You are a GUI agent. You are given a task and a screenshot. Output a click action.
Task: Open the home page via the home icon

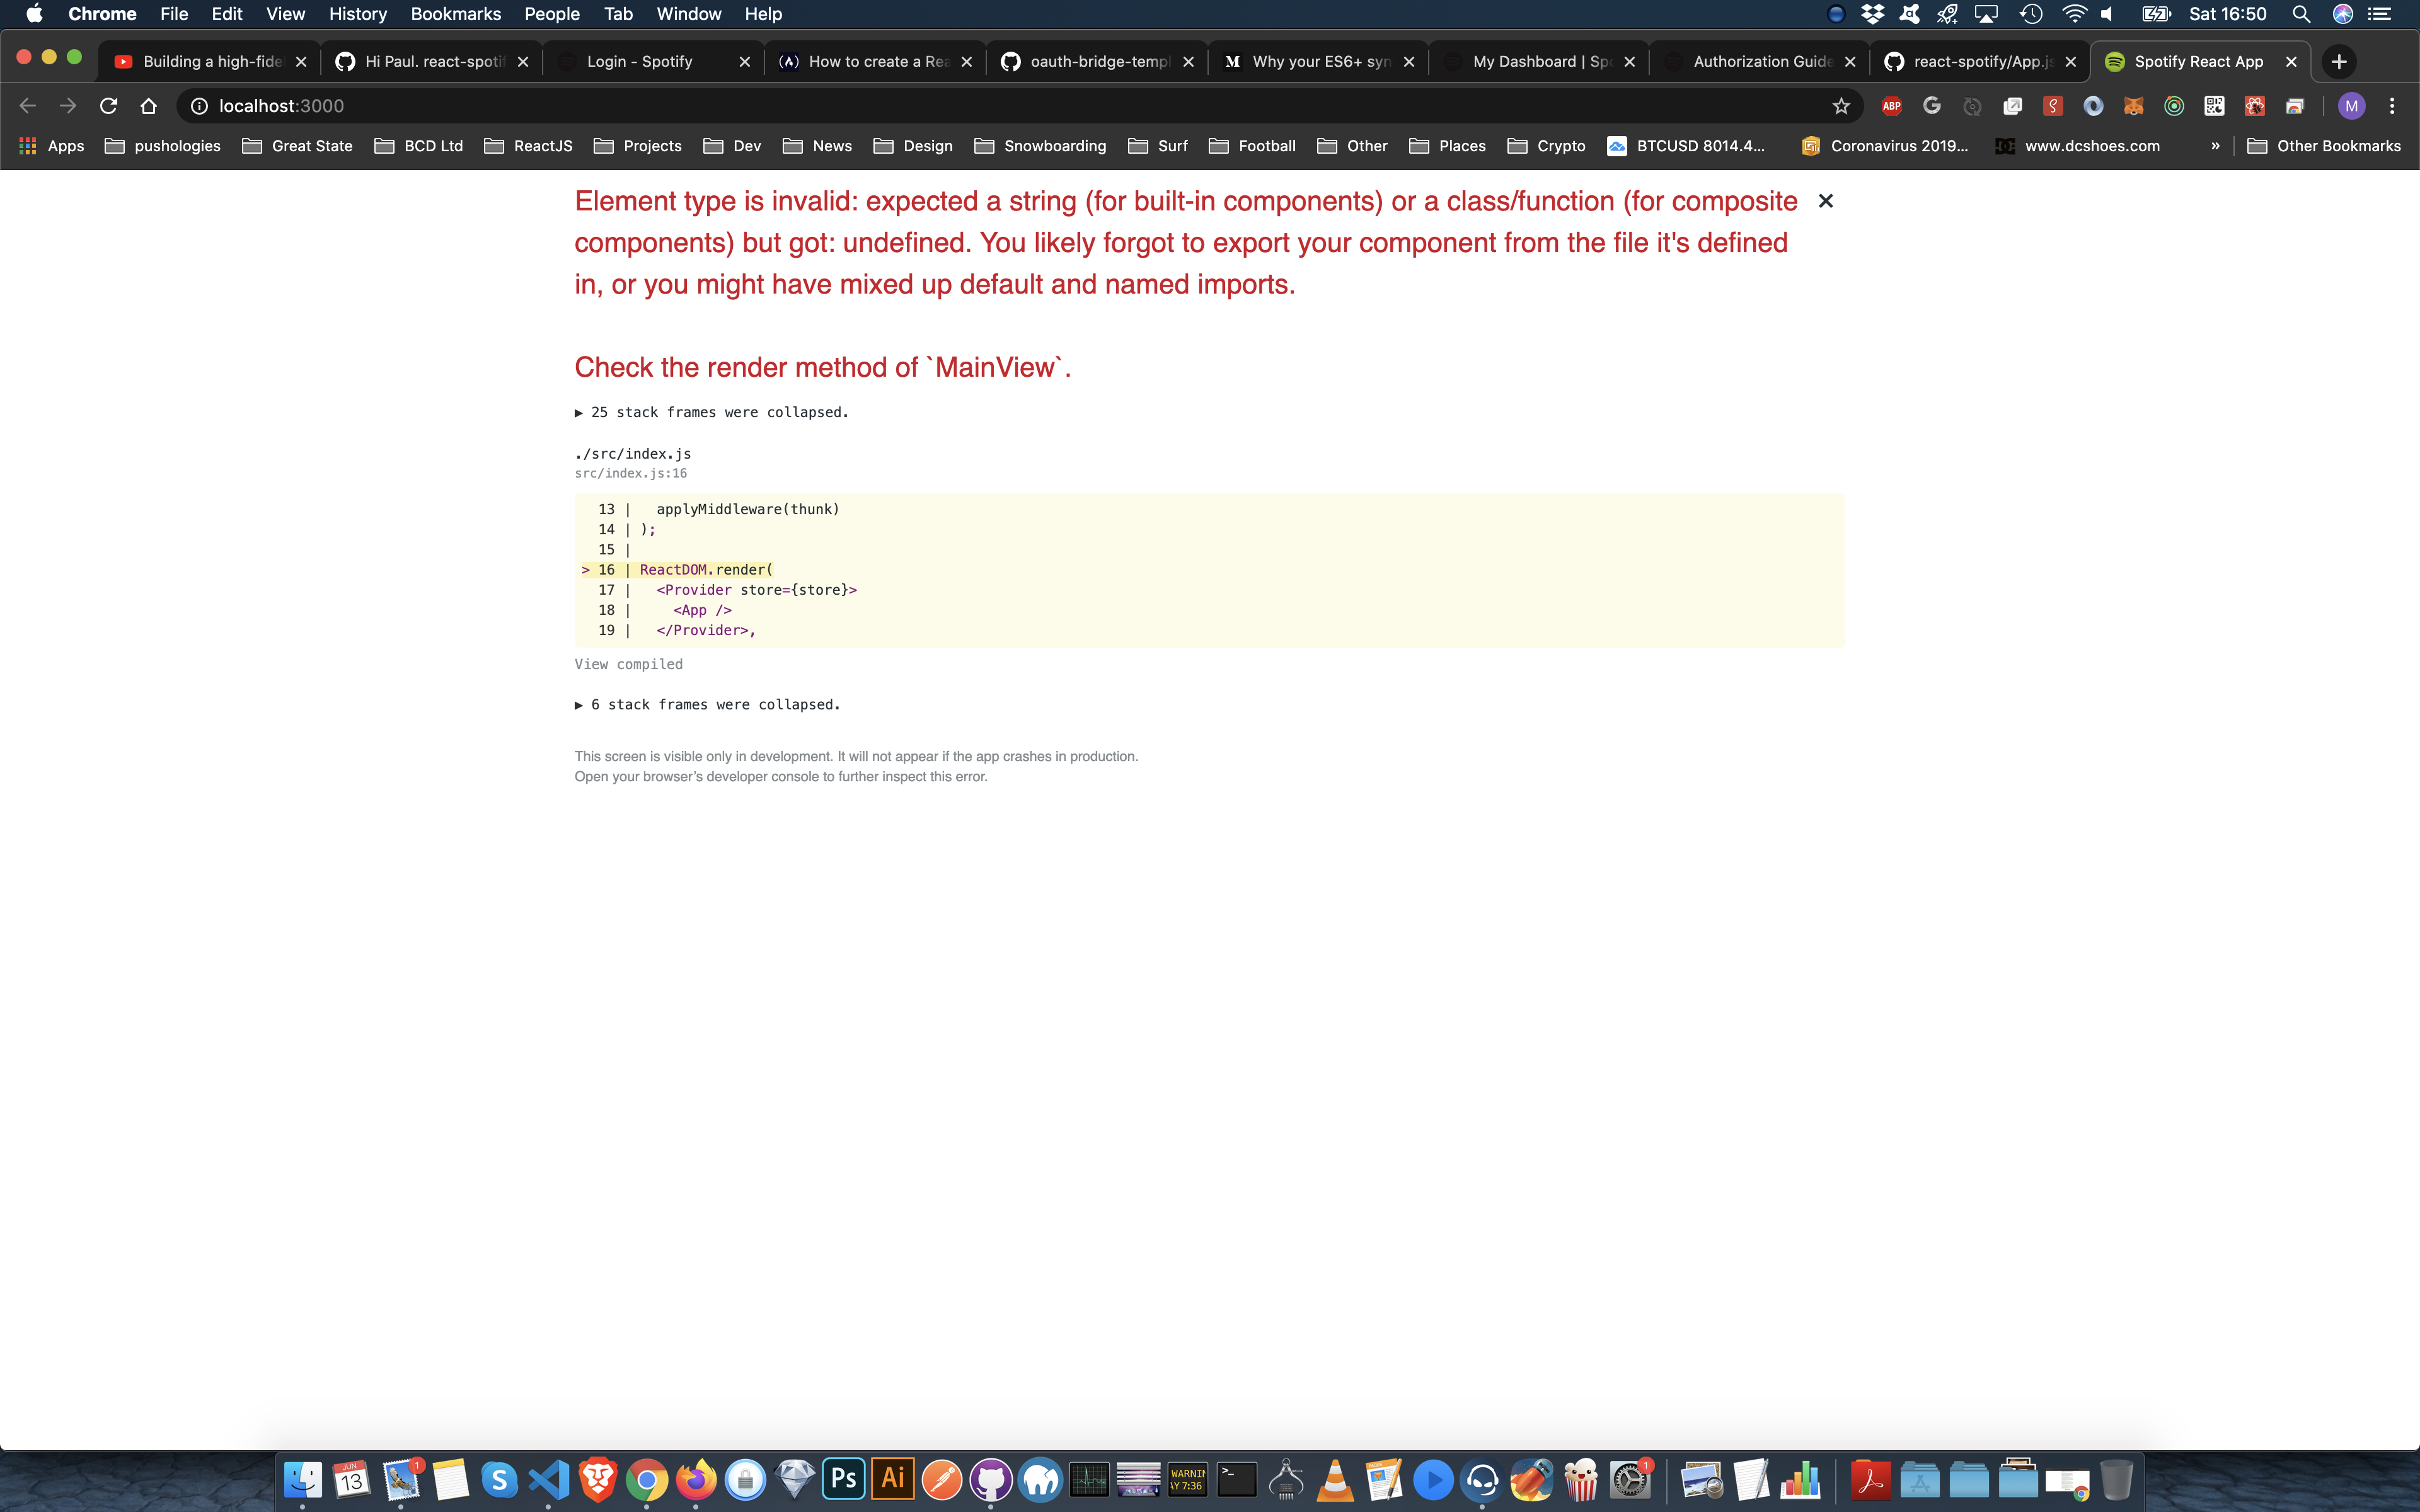tap(148, 105)
